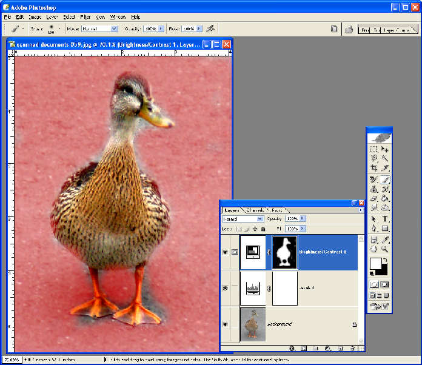Hide the Brightness/Contrast 1 layer
422x365 pixels.
[226, 252]
